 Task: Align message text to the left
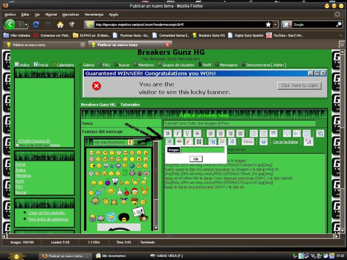click(211, 133)
